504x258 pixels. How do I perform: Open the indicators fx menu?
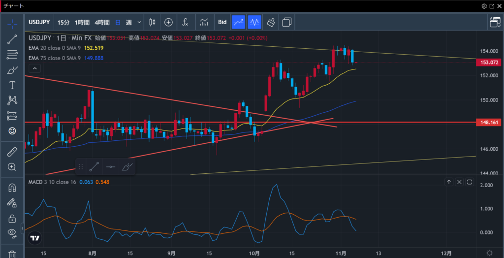tap(185, 22)
